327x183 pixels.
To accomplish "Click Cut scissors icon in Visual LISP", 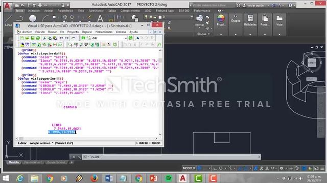I will 44,38.
